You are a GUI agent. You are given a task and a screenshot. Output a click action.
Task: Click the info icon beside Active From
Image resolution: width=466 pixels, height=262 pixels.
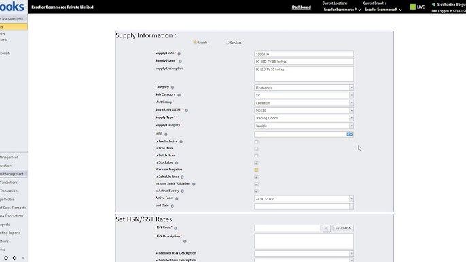pos(177,198)
